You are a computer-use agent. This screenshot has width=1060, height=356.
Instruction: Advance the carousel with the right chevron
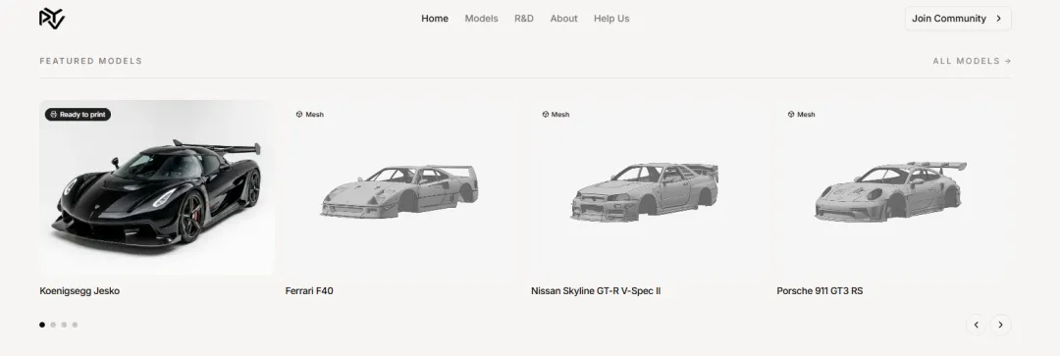tap(1000, 325)
